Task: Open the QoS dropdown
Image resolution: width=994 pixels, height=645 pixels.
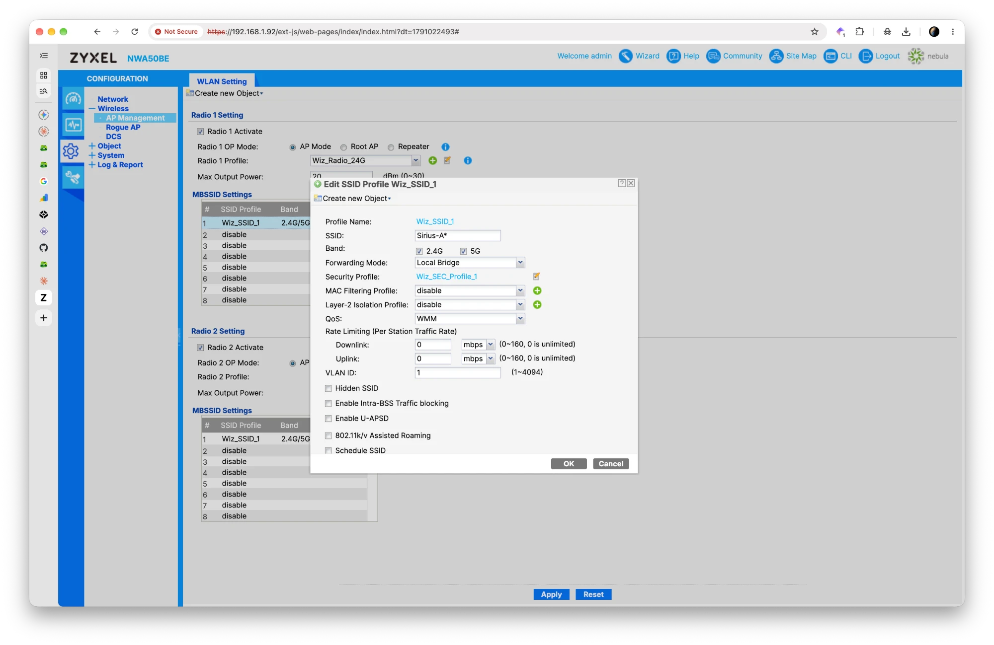Action: click(x=470, y=319)
